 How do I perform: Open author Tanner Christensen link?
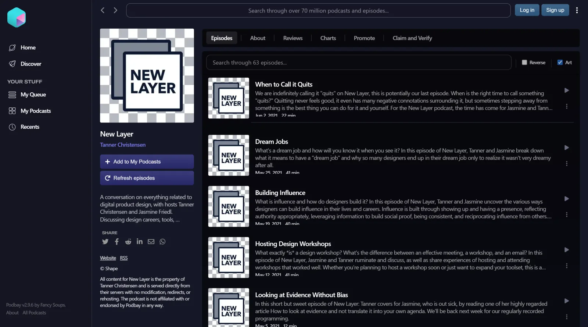(123, 145)
